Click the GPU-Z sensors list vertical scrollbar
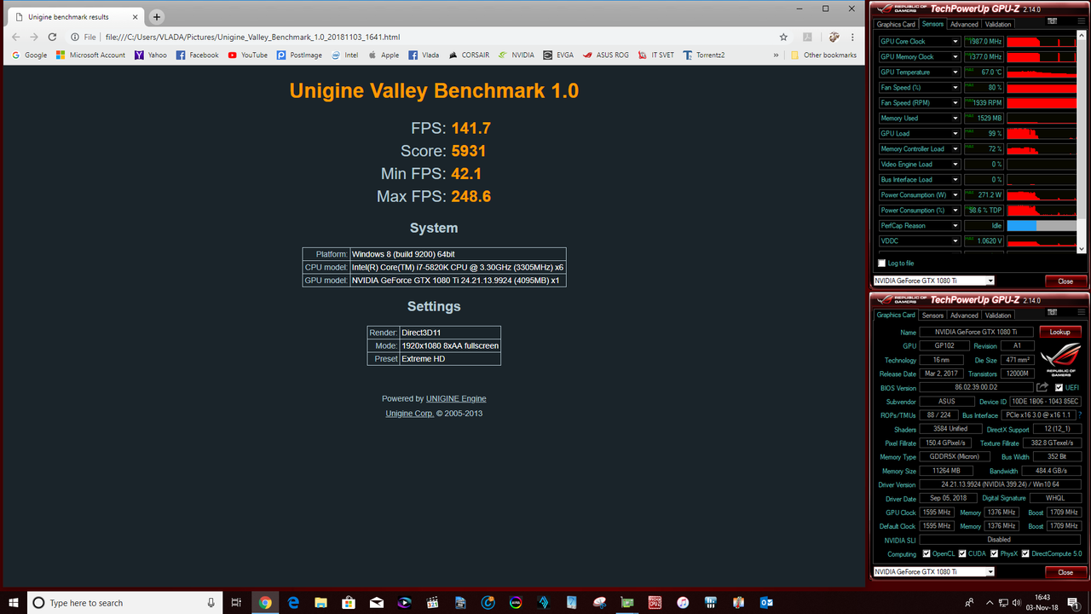The image size is (1091, 614). click(1082, 143)
